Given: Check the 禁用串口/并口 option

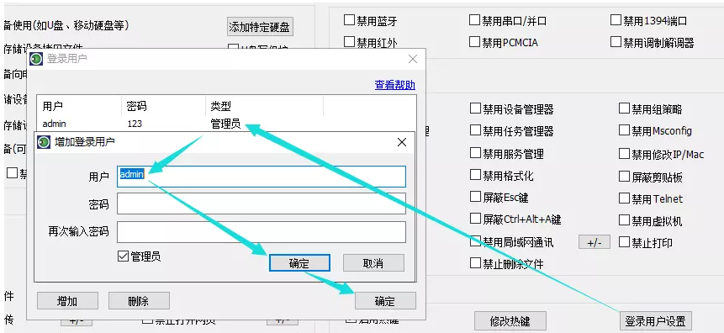Looking at the screenshot, I should click(x=474, y=20).
